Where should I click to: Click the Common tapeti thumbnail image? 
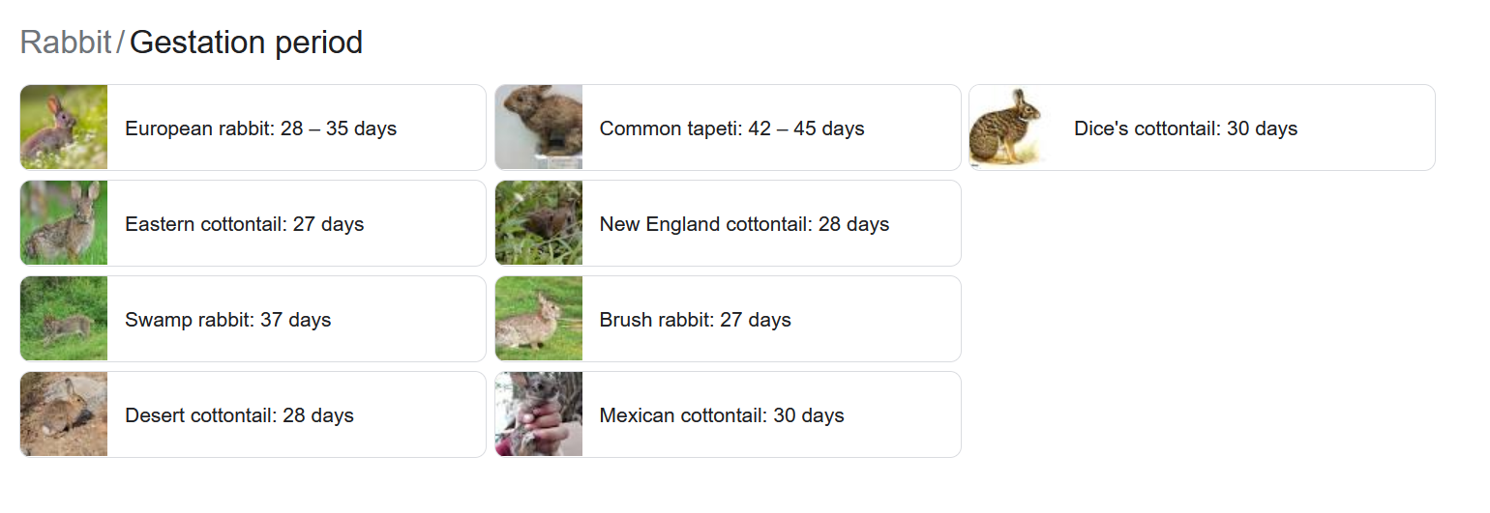pos(539,128)
